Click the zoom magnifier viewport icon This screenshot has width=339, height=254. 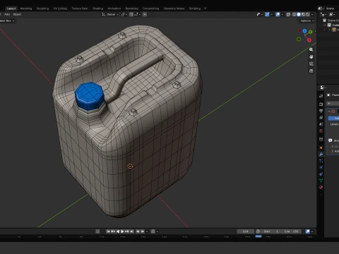tap(311, 49)
